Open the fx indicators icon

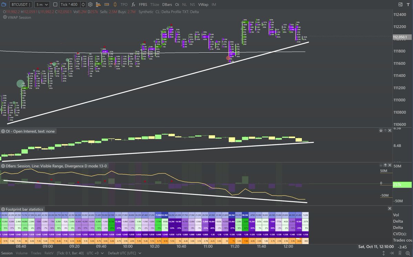(x=134, y=5)
